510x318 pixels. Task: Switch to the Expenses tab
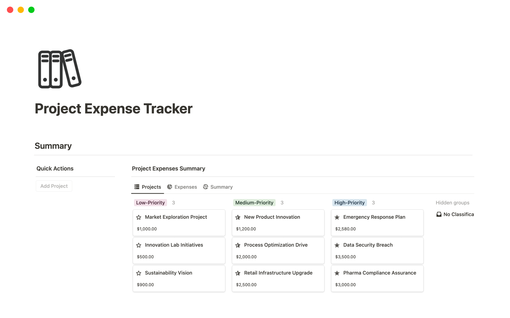[185, 187]
